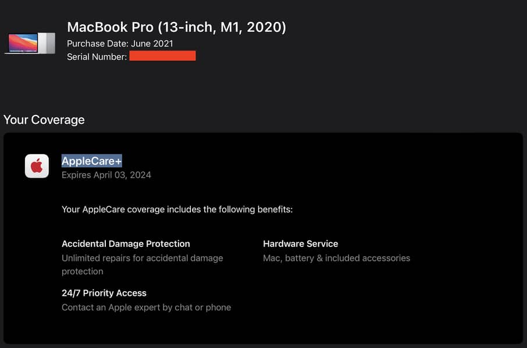Click the "Unlimited repairs for accidental damage" description
Image resolution: width=527 pixels, height=348 pixels.
pyautogui.click(x=143, y=257)
